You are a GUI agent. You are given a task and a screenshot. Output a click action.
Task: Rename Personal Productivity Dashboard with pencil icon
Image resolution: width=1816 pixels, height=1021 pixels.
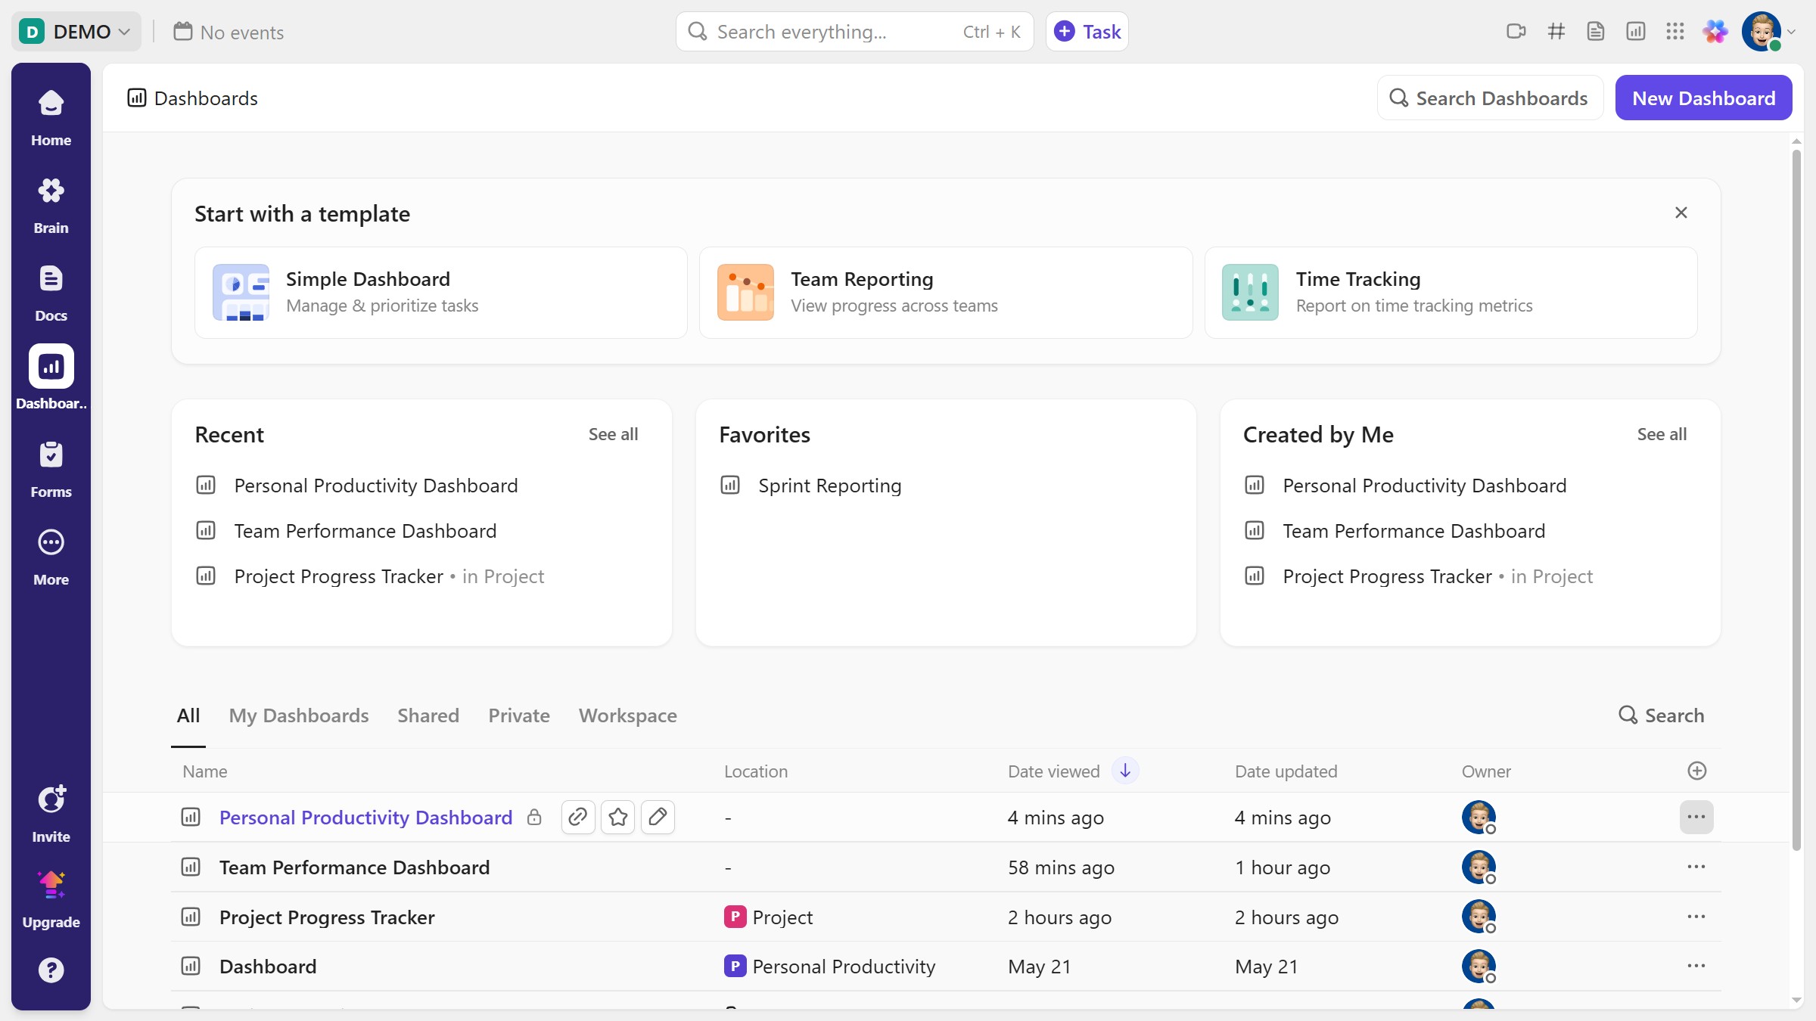tap(658, 817)
